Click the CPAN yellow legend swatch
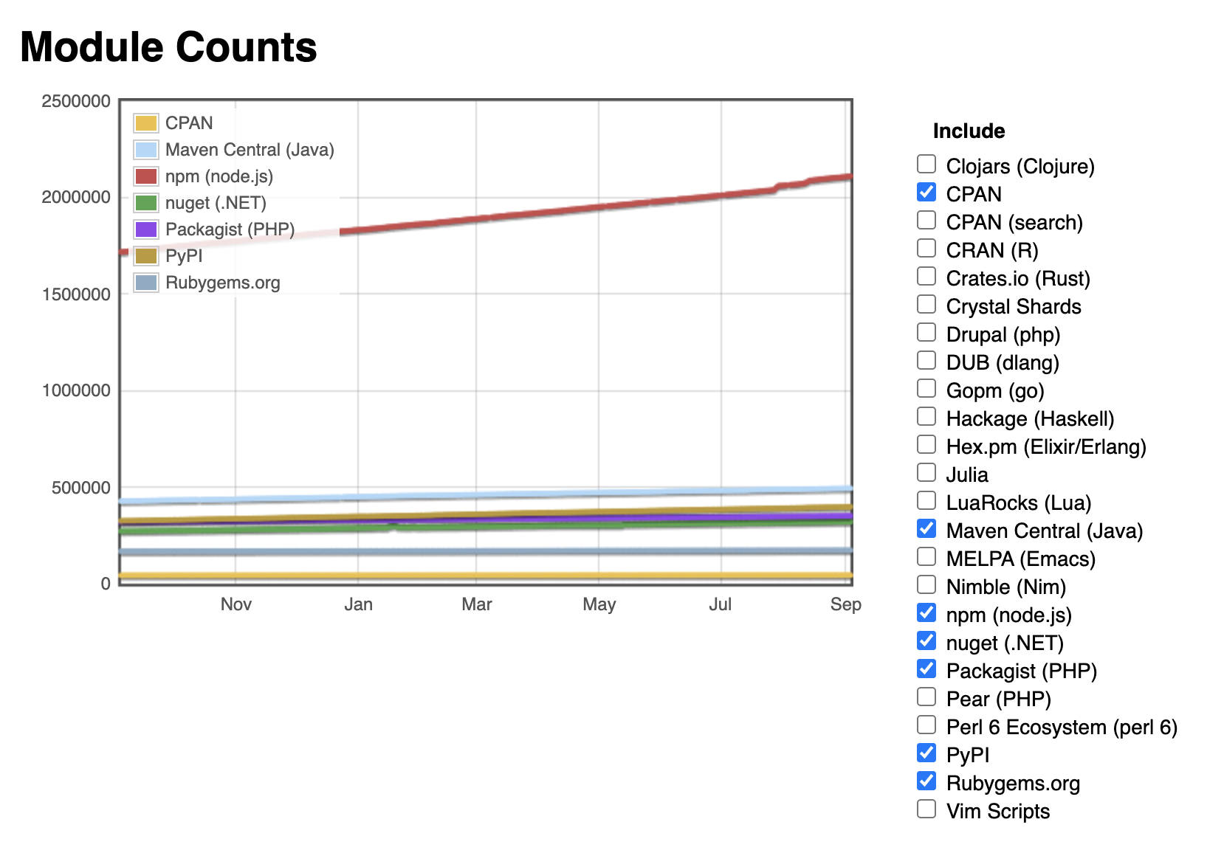The image size is (1224, 853). 146,123
